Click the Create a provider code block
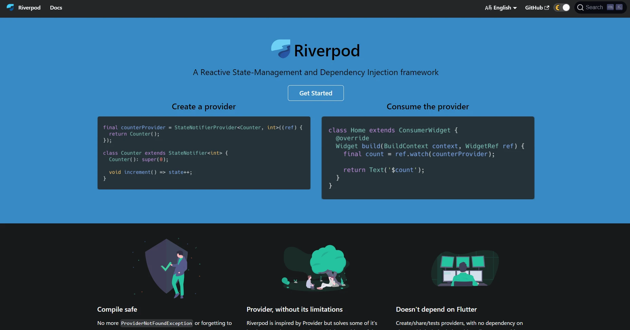This screenshot has width=630, height=330. (204, 153)
